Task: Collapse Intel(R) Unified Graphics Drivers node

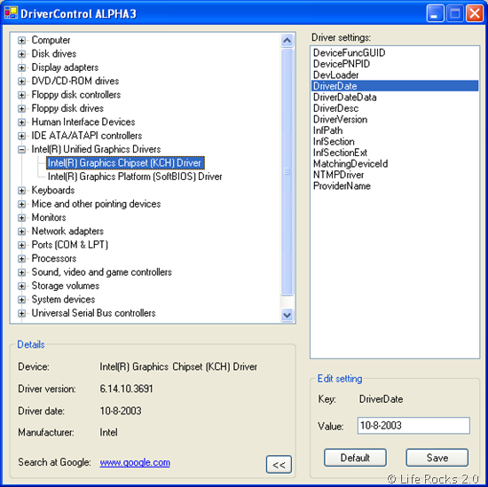Action: (x=21, y=150)
